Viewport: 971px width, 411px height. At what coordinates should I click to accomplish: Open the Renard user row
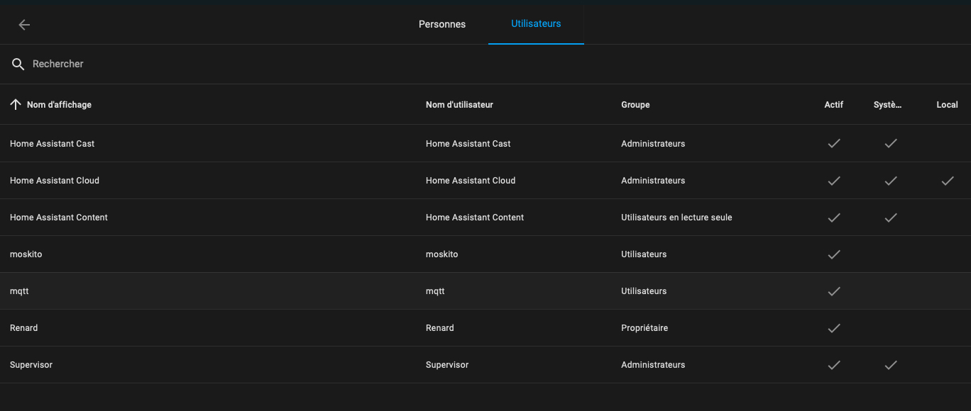(485, 328)
